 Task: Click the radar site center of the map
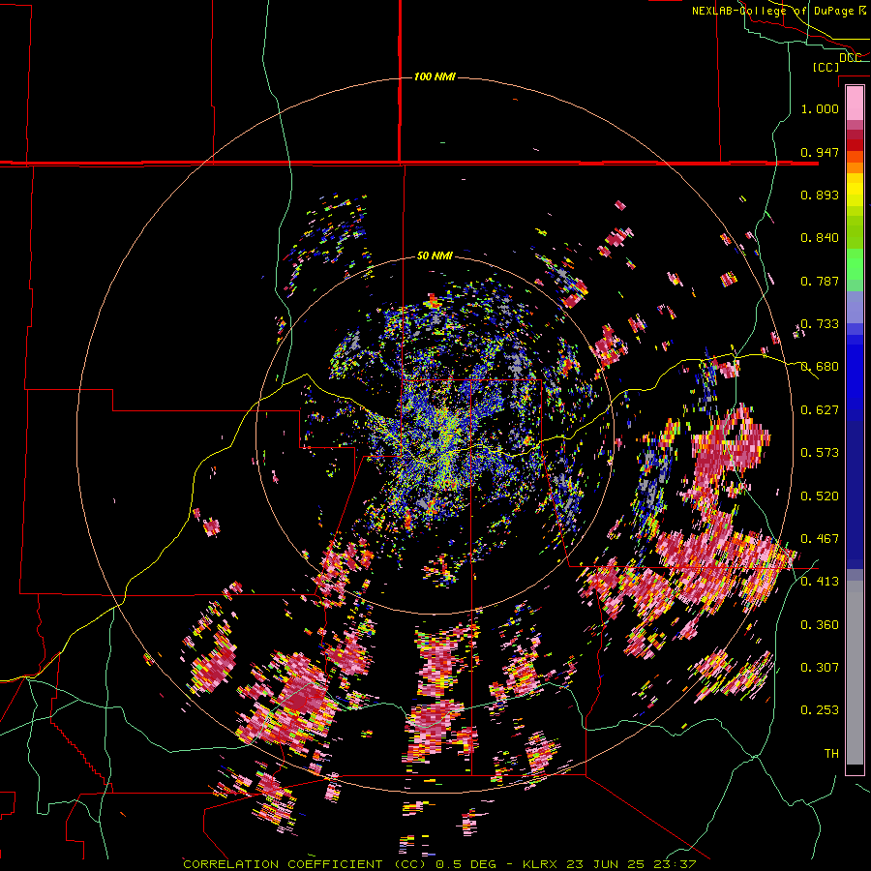pos(435,435)
